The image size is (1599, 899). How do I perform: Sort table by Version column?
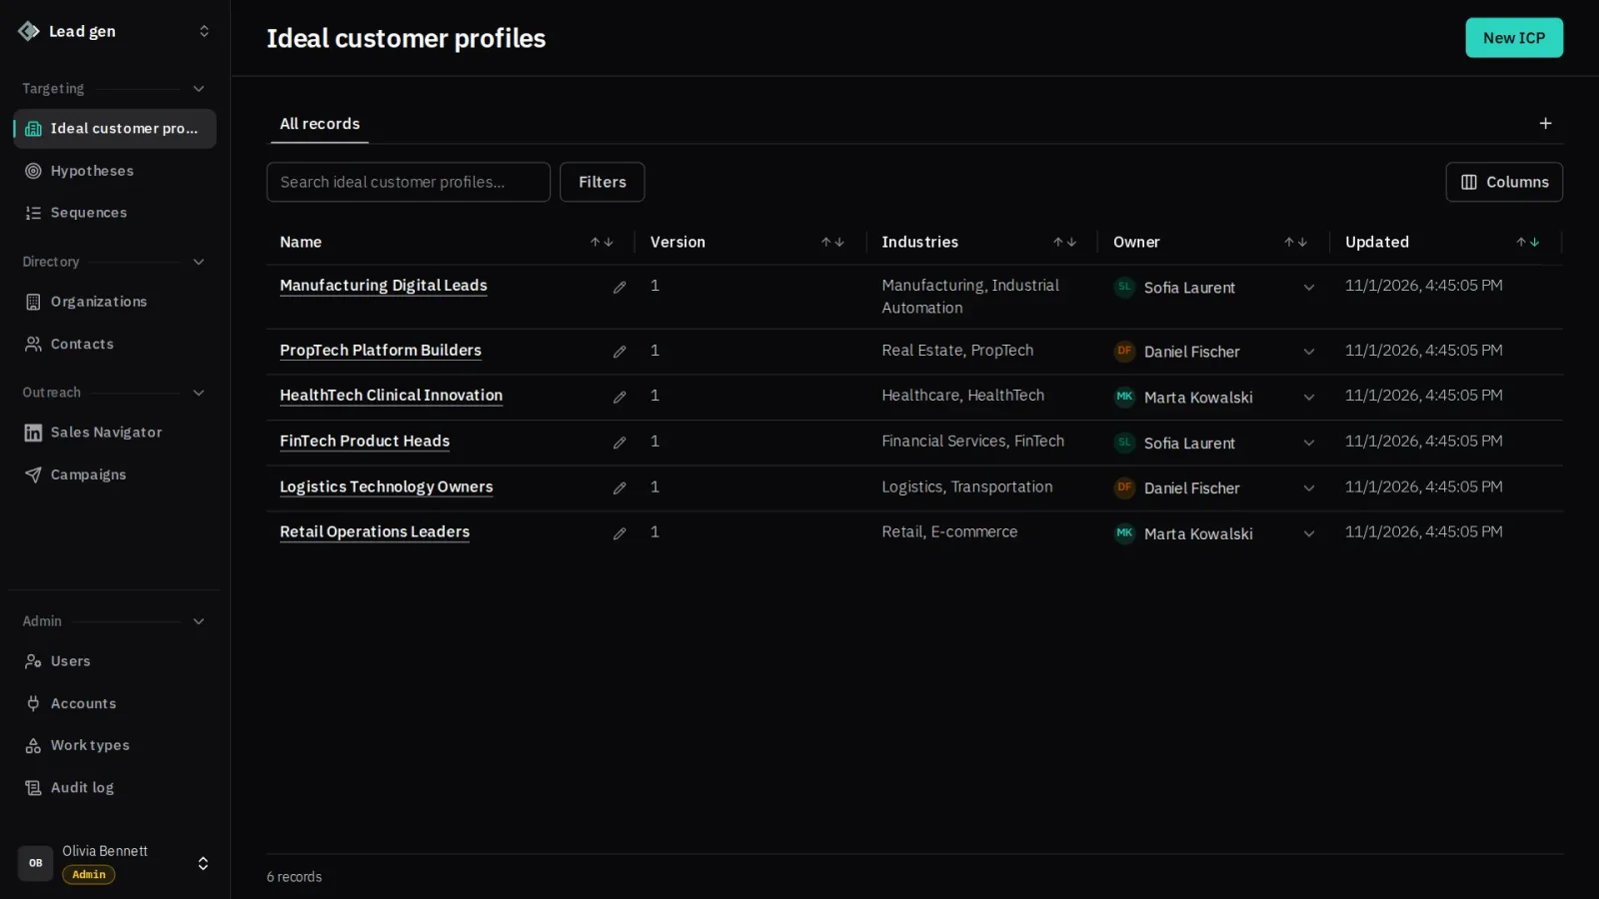coord(832,242)
